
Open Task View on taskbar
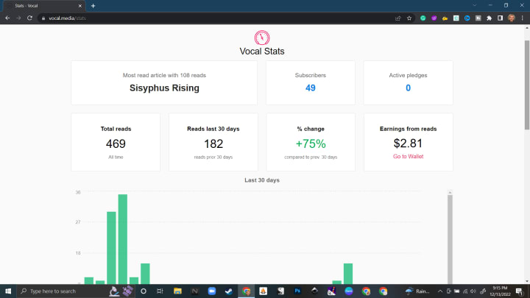tap(160, 291)
